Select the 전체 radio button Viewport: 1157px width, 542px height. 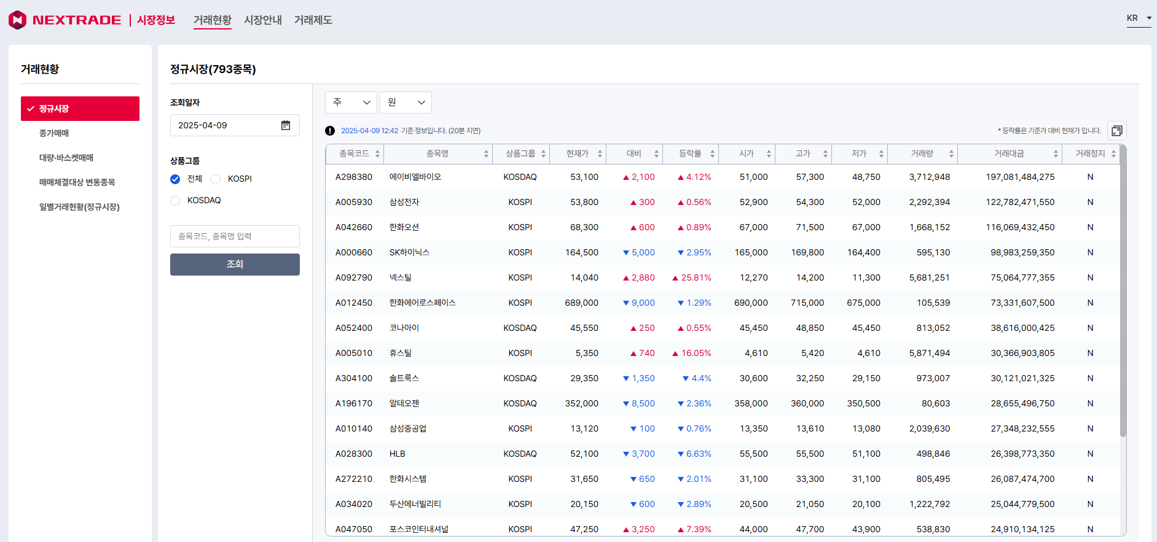pos(175,179)
